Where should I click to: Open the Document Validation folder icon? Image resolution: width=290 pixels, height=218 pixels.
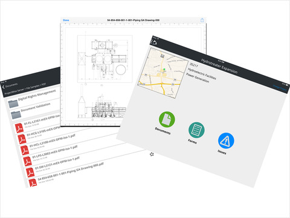point(16,115)
